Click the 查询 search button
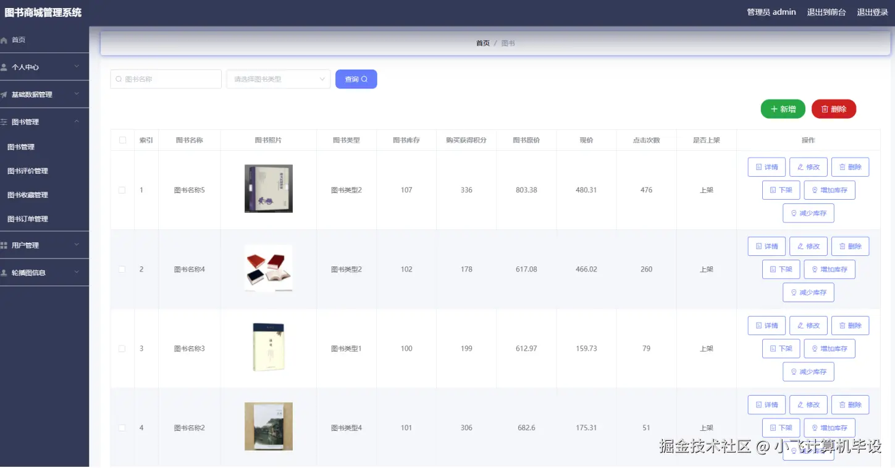 [356, 79]
